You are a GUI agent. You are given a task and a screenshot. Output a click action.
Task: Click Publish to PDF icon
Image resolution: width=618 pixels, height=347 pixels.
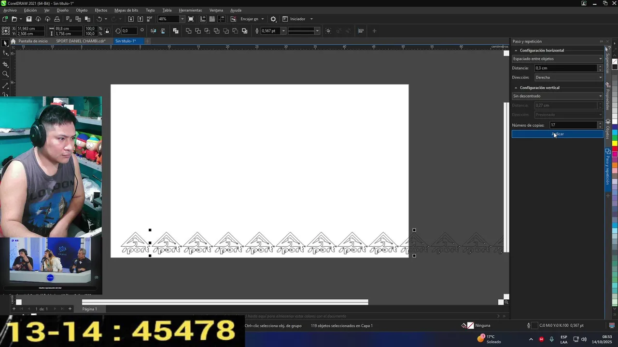(x=149, y=19)
